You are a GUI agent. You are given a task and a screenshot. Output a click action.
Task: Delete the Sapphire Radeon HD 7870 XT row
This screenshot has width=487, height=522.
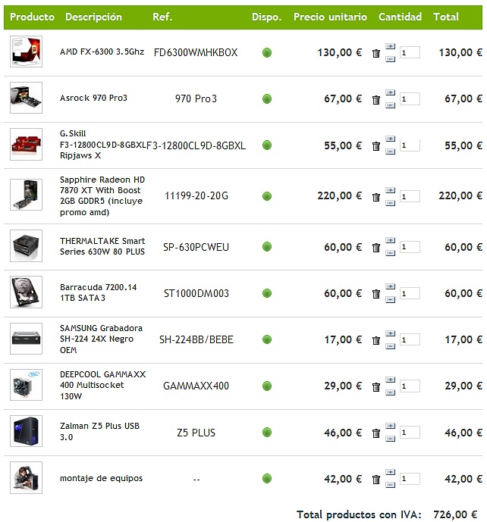[x=376, y=197]
